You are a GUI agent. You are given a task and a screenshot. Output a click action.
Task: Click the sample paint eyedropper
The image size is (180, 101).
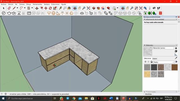(x=176, y=58)
